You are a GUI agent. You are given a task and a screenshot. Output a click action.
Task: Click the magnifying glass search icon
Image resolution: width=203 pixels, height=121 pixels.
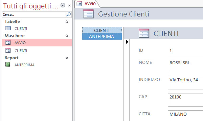68,14
